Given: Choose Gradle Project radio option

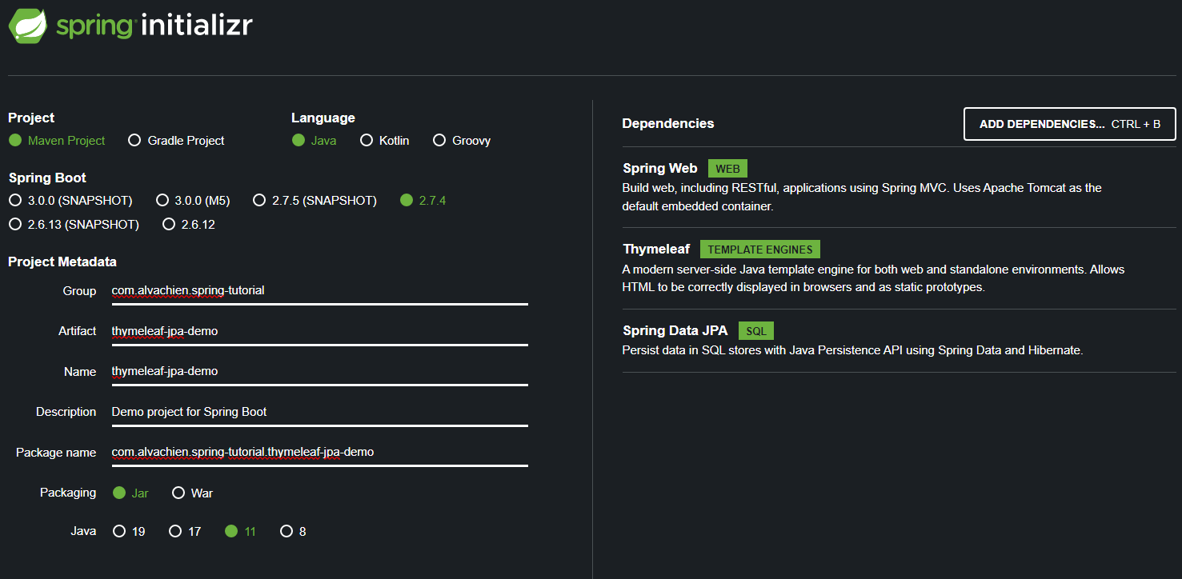Looking at the screenshot, I should click(176, 140).
